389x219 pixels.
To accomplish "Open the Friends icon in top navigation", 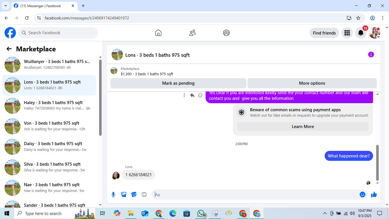I will click(193, 33).
